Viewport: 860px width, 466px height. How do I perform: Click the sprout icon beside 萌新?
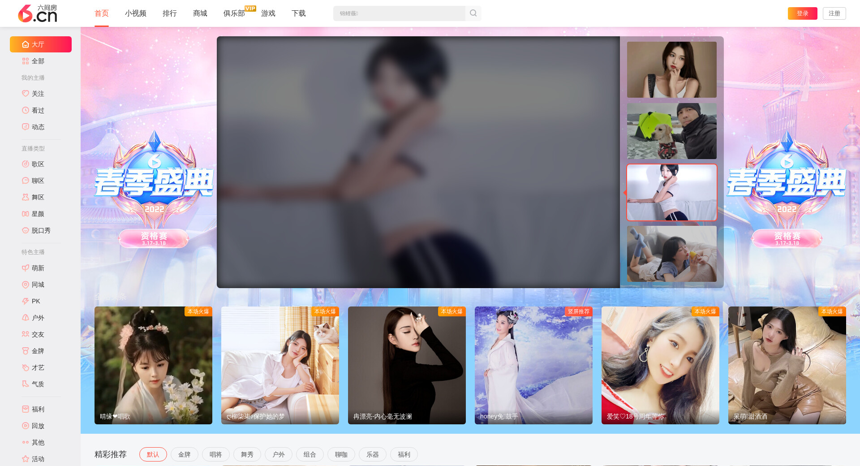(x=26, y=268)
